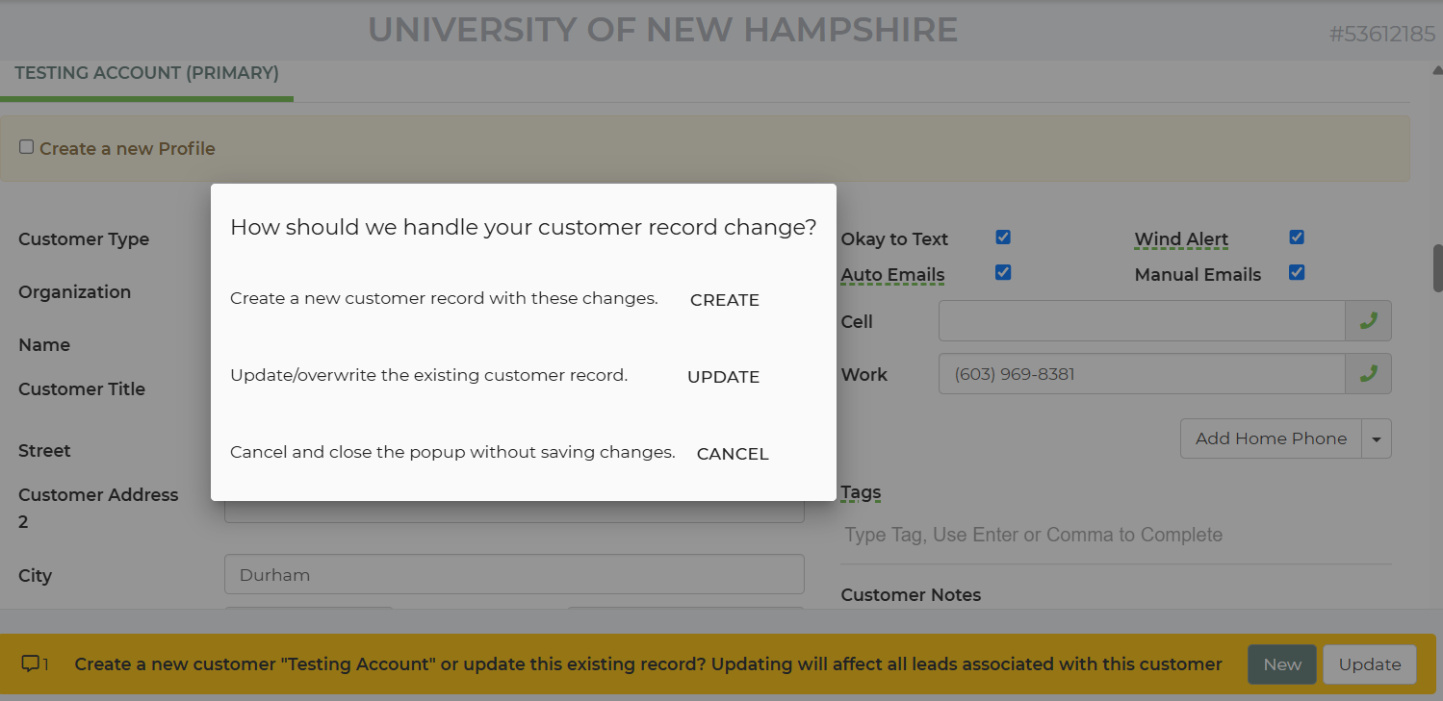Image resolution: width=1443 pixels, height=701 pixels.
Task: Select the Testing Account (Primary) tab
Action: (x=146, y=73)
